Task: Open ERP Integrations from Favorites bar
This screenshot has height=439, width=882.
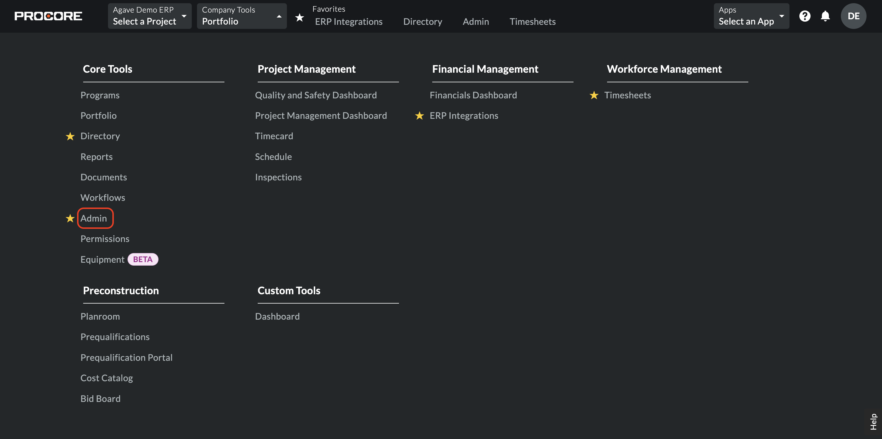Action: pyautogui.click(x=348, y=22)
